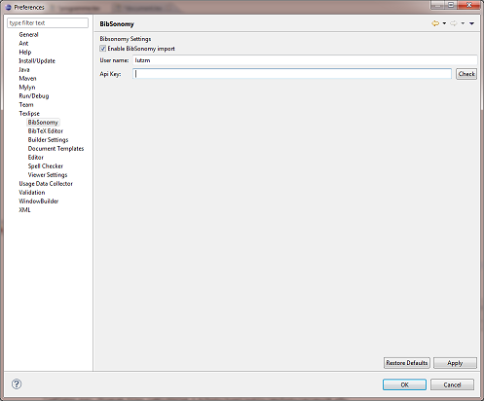The height and width of the screenshot is (401, 484).
Task: Open WindowBuilder preferences
Action: pos(39,200)
